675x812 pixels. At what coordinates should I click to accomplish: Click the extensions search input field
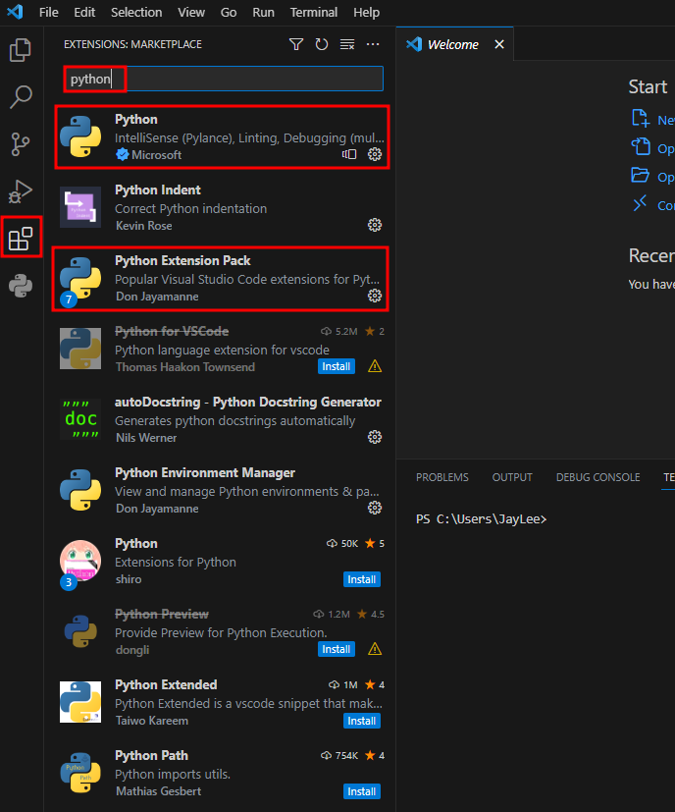coord(223,79)
